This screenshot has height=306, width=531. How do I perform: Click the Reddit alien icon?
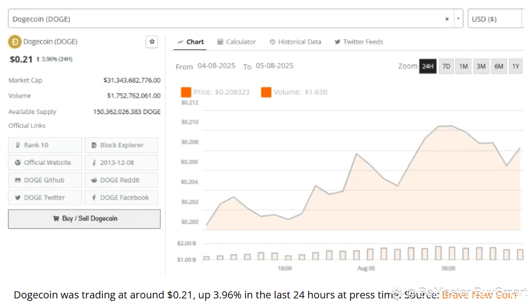click(94, 180)
